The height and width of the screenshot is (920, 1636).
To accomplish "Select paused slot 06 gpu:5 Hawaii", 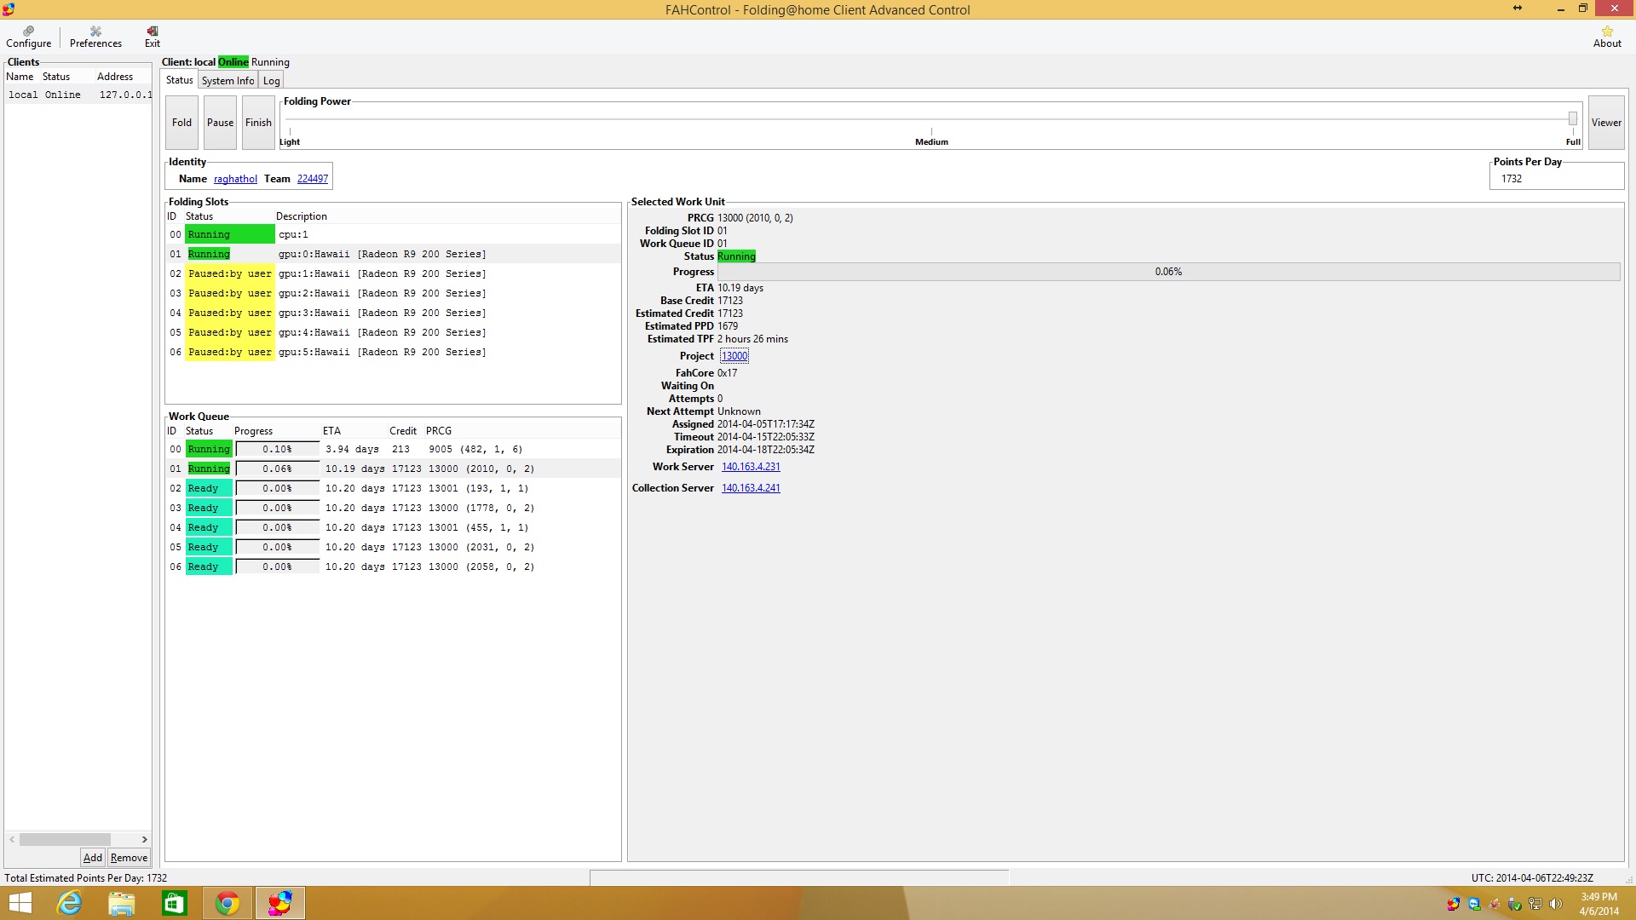I will point(393,352).
